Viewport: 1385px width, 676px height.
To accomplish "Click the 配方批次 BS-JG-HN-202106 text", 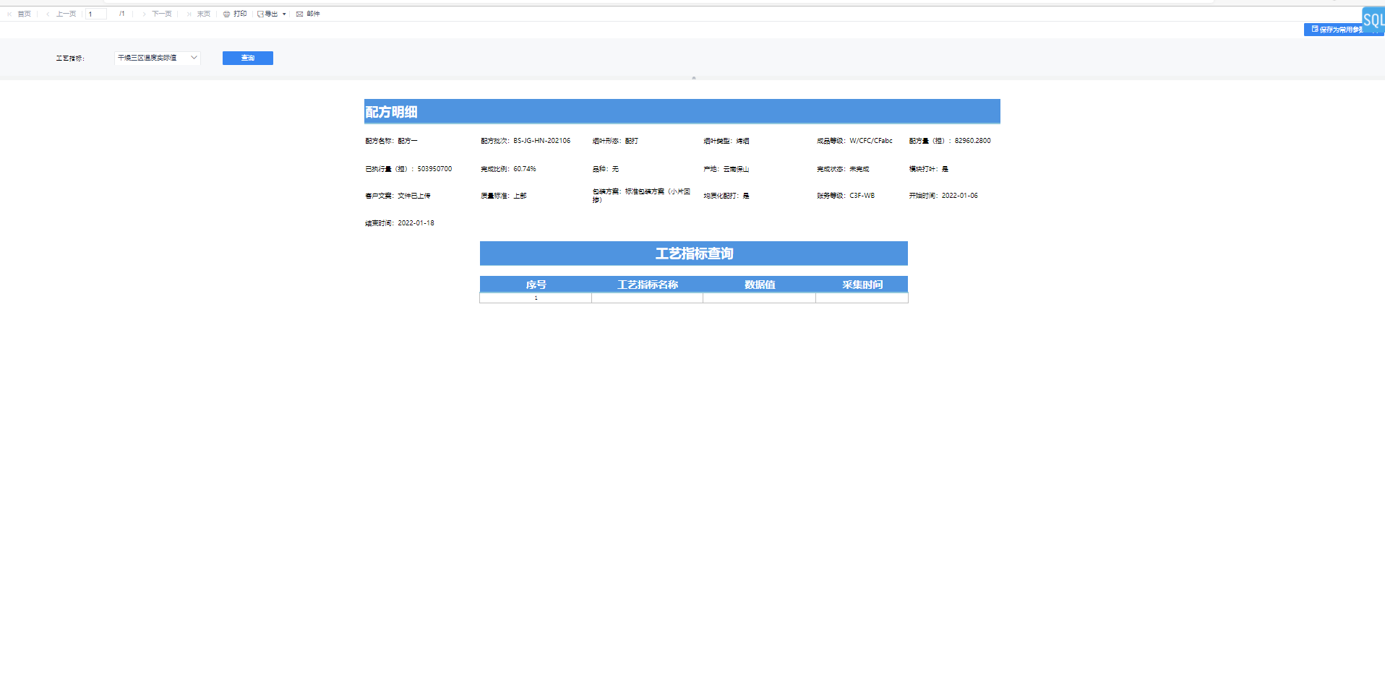I will tap(526, 141).
